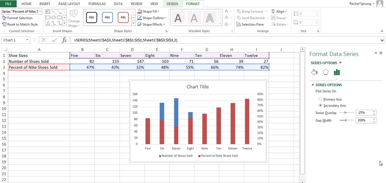Open the Effects pentagon tab
The width and height of the screenshot is (386, 183).
coord(326,72)
